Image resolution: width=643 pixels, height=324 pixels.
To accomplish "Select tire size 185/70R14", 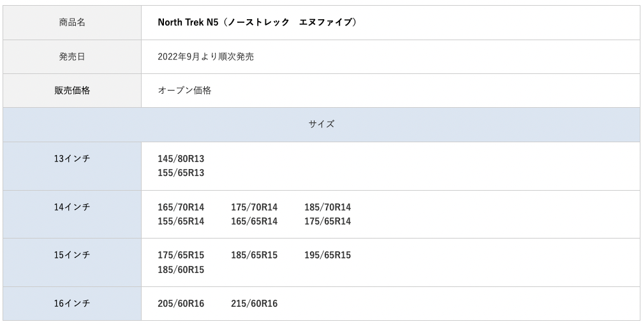I will pyautogui.click(x=327, y=207).
